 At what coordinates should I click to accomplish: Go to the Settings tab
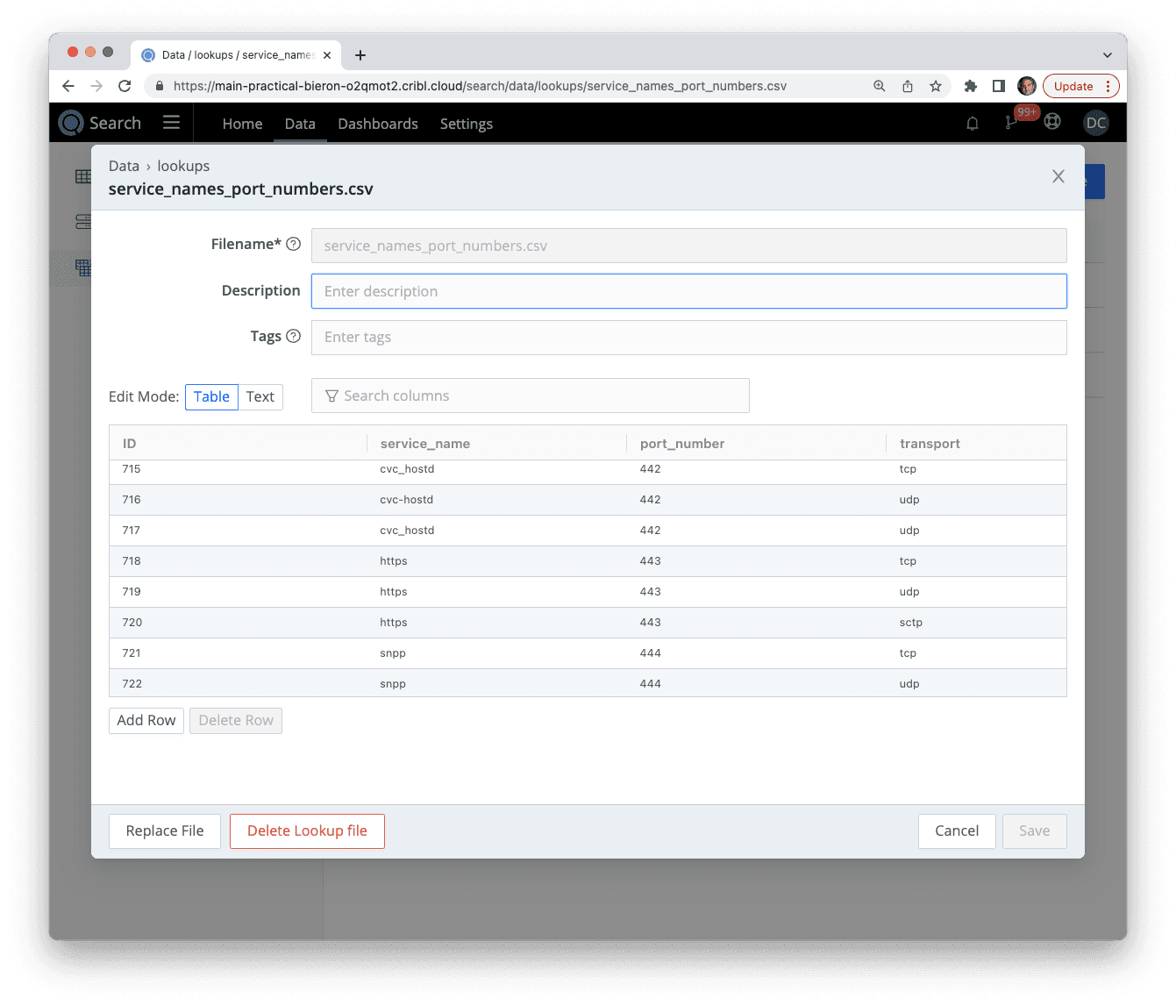coord(466,124)
